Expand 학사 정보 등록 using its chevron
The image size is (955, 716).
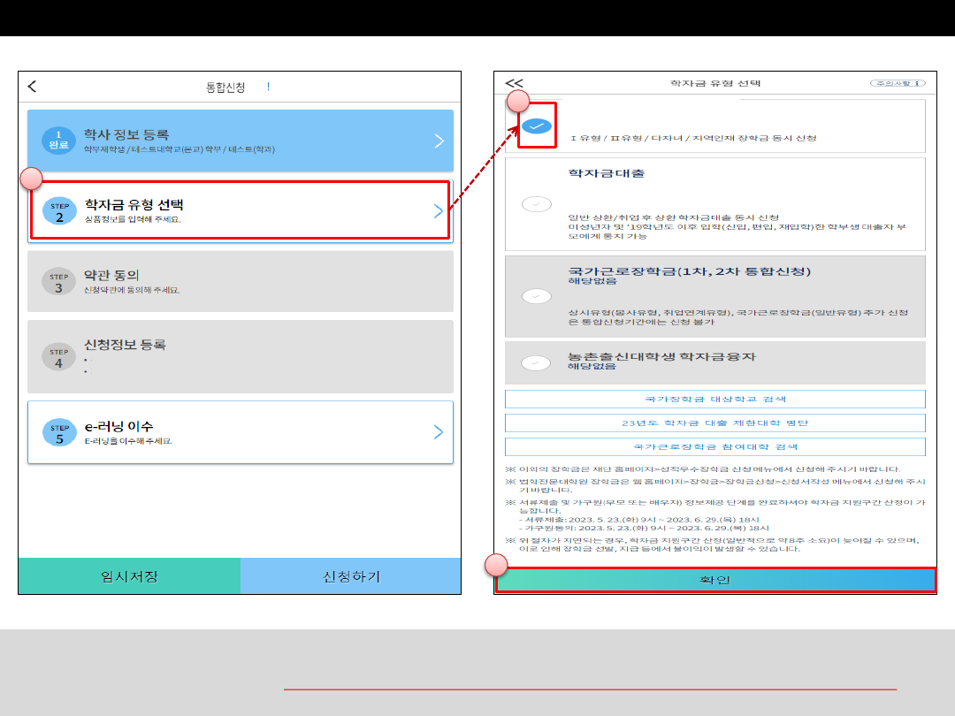[439, 141]
